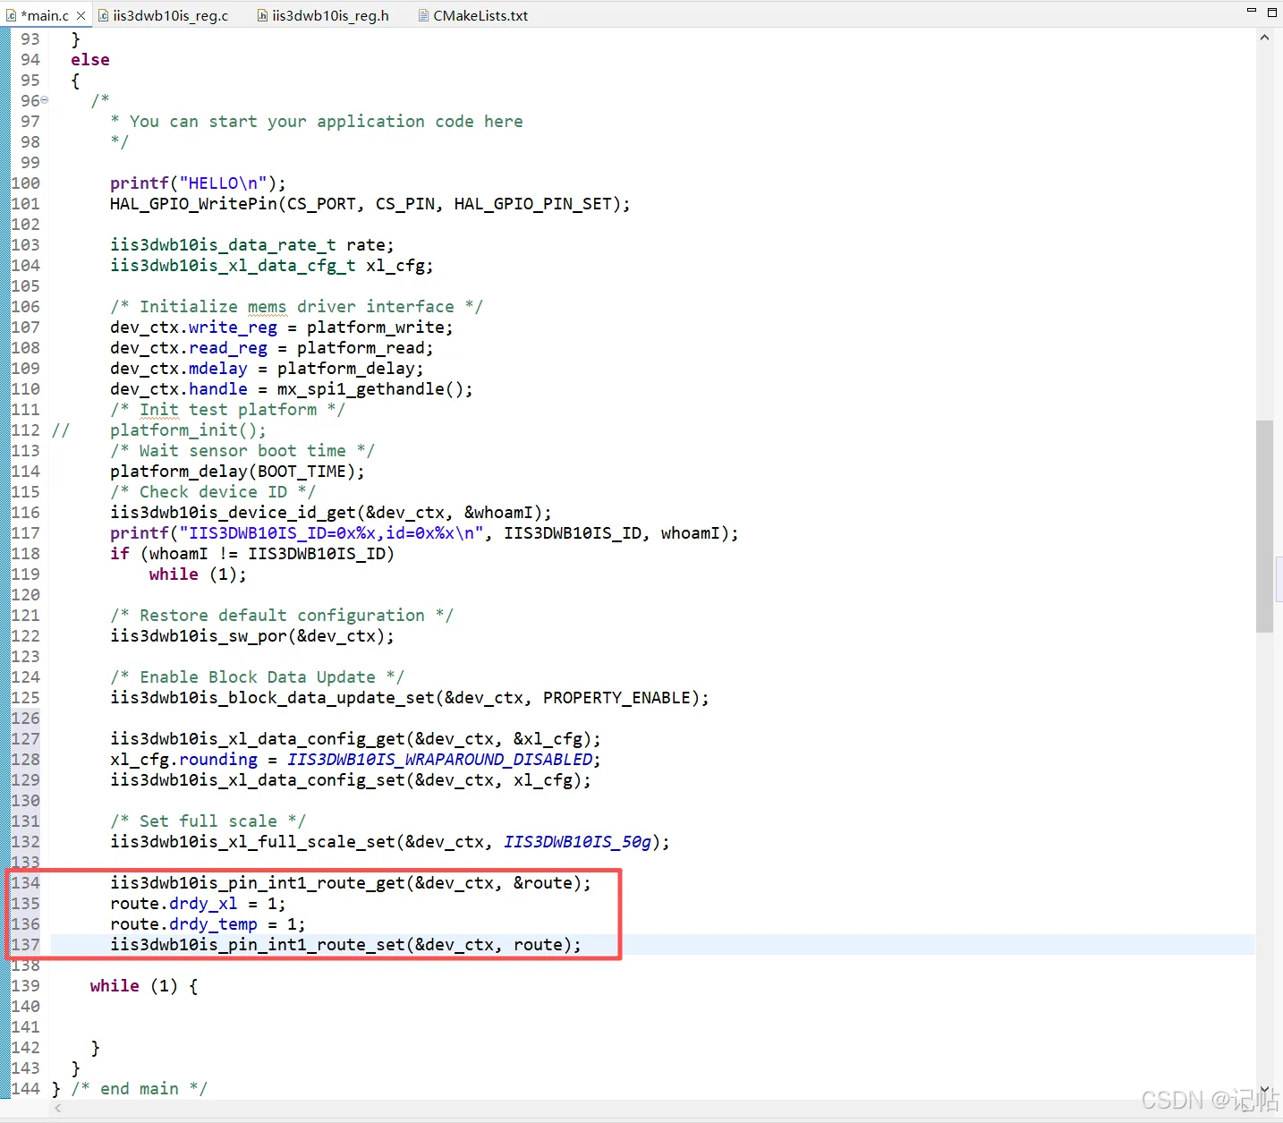Image resolution: width=1283 pixels, height=1123 pixels.
Task: Click the dev_ctx.write_reg assignment line
Action: click(x=281, y=328)
